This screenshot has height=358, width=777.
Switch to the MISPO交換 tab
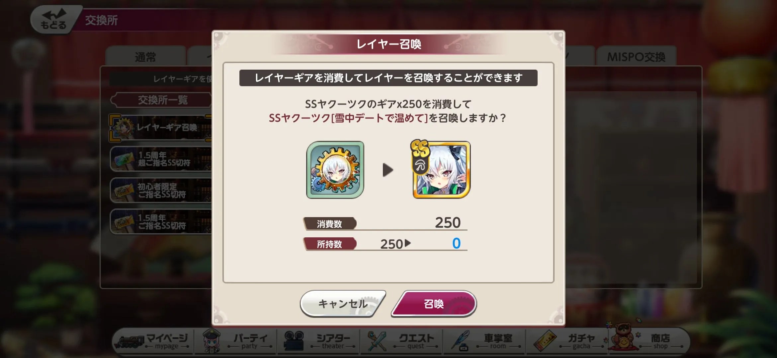(x=636, y=56)
